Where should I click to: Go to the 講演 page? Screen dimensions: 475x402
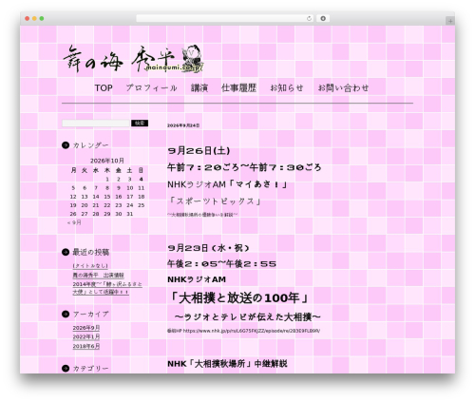point(199,88)
